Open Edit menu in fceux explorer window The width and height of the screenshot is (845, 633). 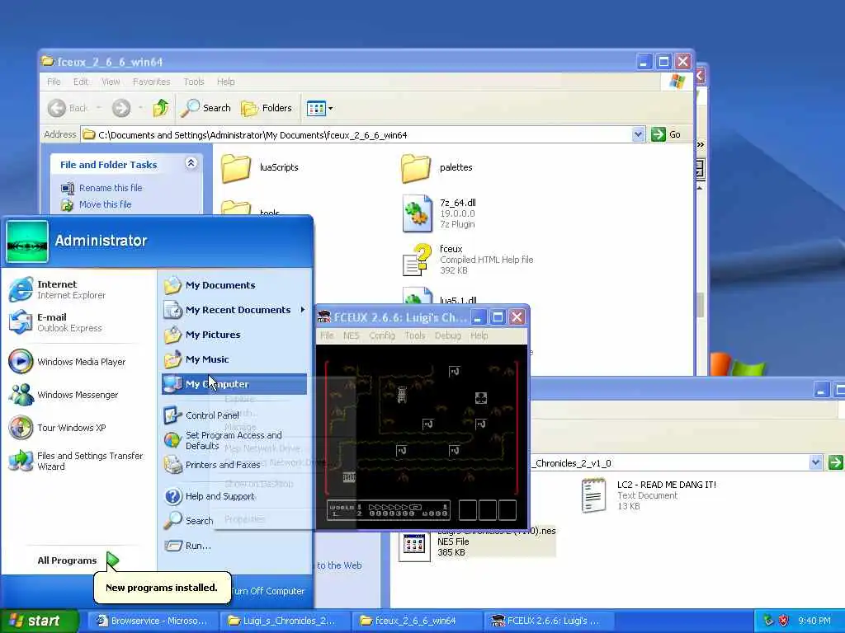click(81, 82)
